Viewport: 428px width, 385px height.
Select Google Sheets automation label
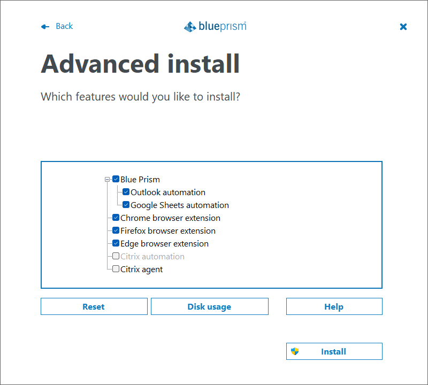[x=180, y=205]
